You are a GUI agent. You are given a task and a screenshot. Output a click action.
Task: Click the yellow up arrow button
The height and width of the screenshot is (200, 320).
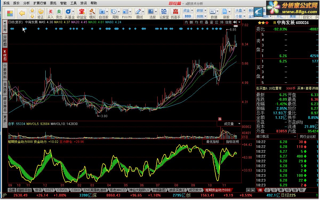tap(32, 11)
